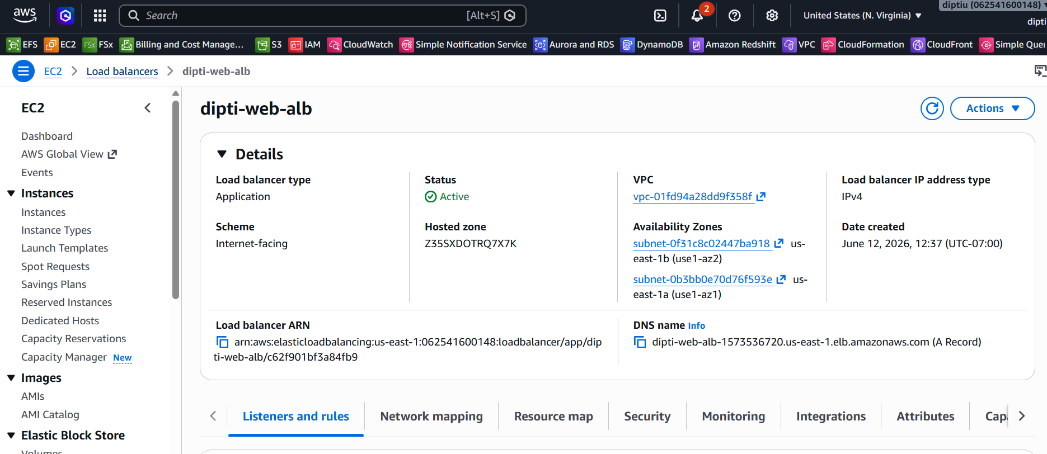
Task: Open the S3 favorite shortcut
Action: click(269, 45)
